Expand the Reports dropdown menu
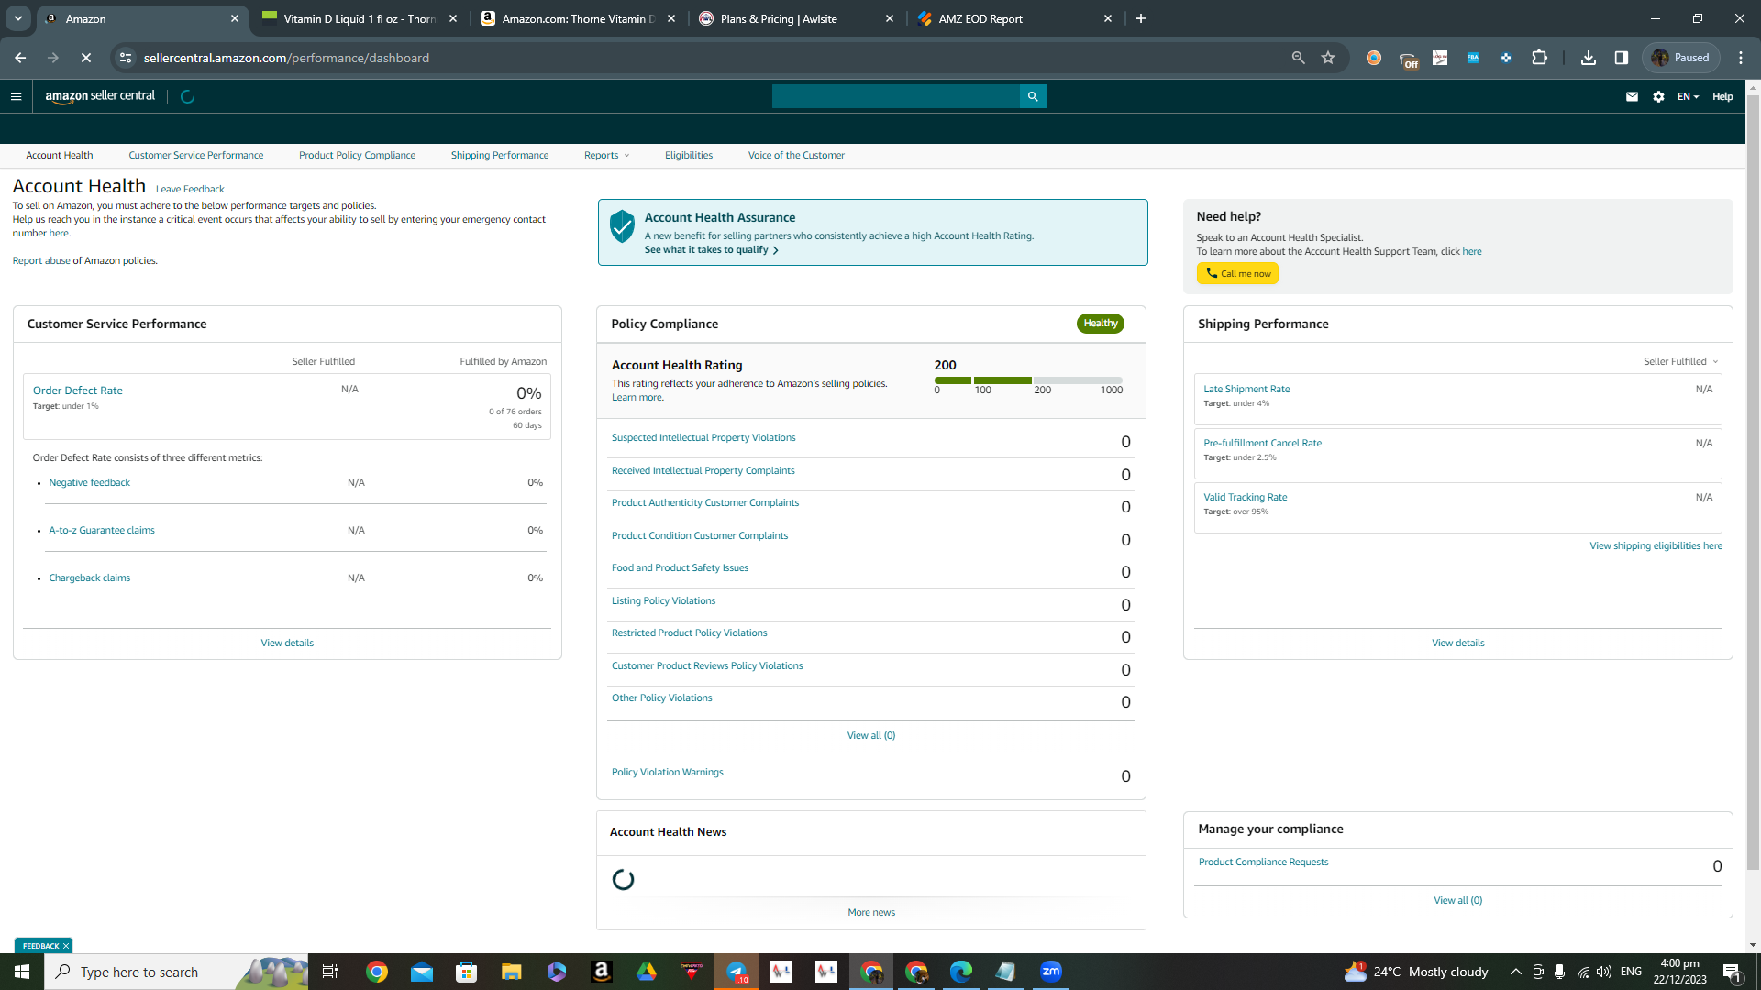The height and width of the screenshot is (990, 1761). [x=606, y=155]
